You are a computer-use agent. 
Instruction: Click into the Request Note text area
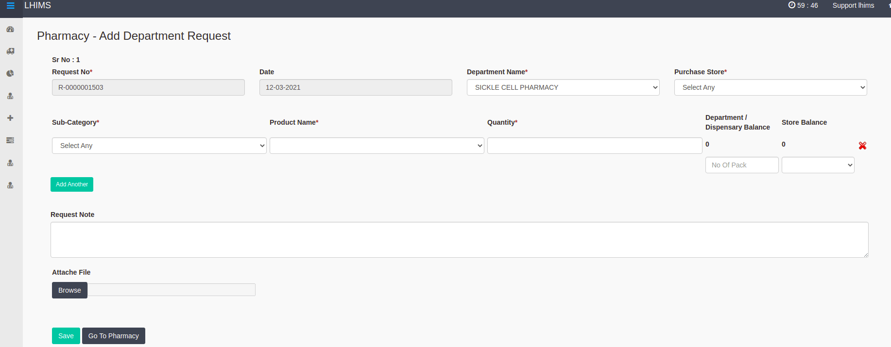(x=459, y=240)
